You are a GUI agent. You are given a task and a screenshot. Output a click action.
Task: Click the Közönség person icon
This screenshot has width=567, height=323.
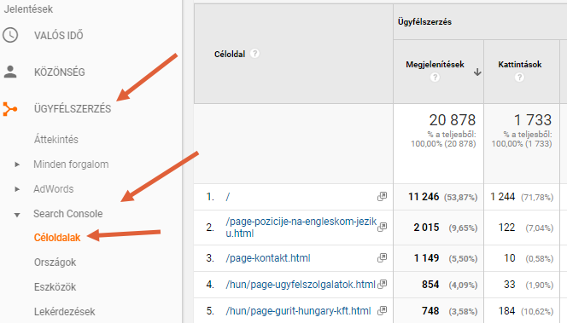10,72
